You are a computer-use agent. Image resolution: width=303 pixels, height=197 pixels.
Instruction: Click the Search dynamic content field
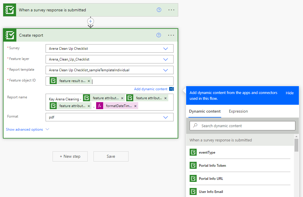[242, 125]
